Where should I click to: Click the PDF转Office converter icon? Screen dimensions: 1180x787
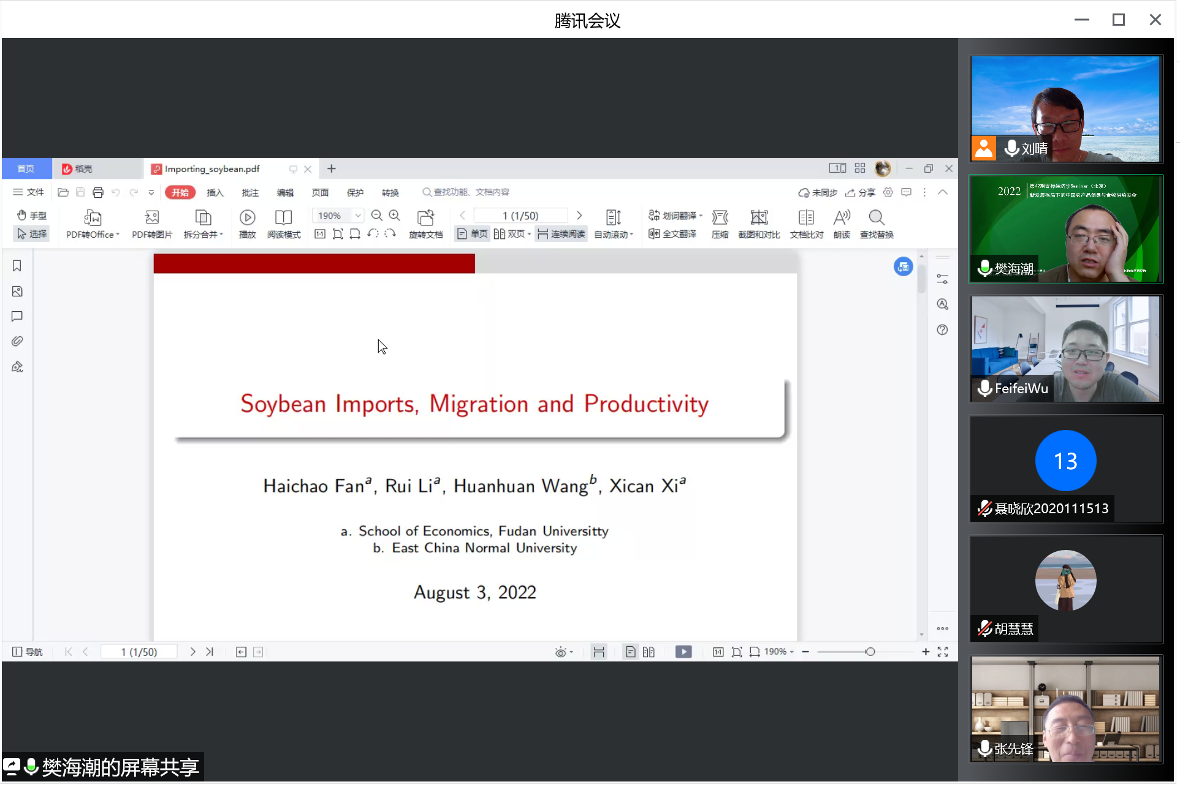93,218
